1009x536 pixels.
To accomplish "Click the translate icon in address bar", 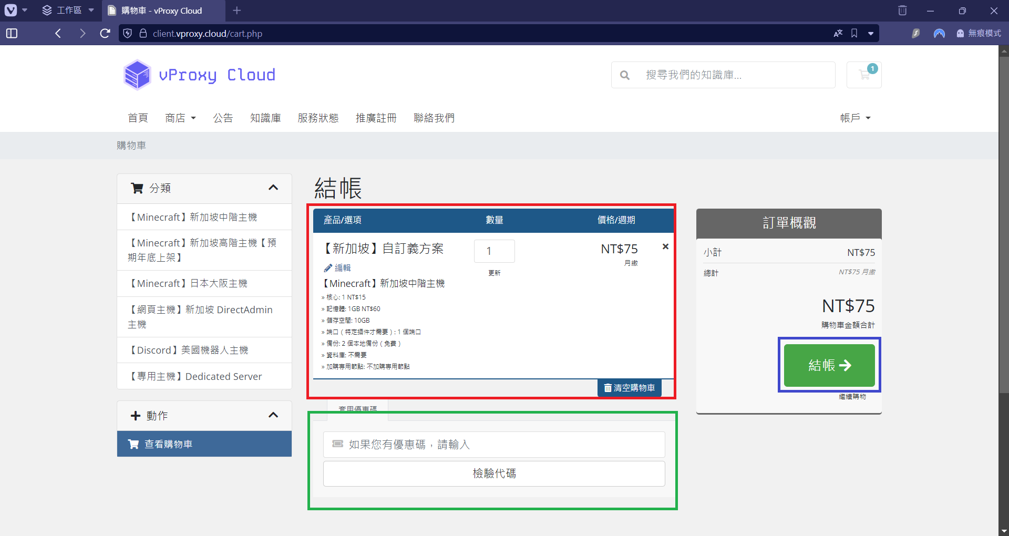I will tap(838, 34).
